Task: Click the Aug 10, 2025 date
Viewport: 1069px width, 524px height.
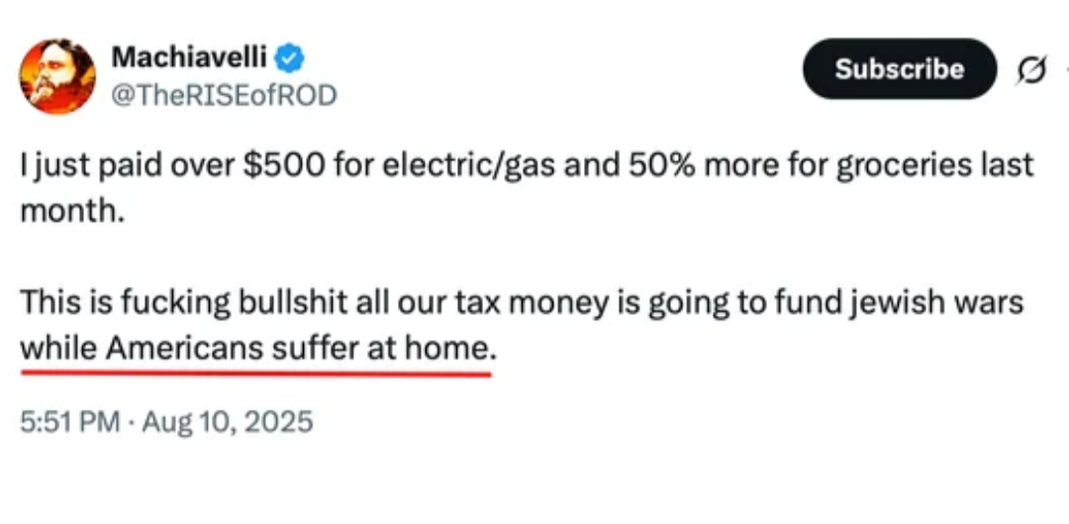Action: tap(228, 423)
